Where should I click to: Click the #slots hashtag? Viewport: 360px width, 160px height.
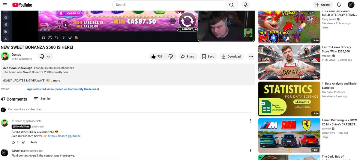[49, 68]
